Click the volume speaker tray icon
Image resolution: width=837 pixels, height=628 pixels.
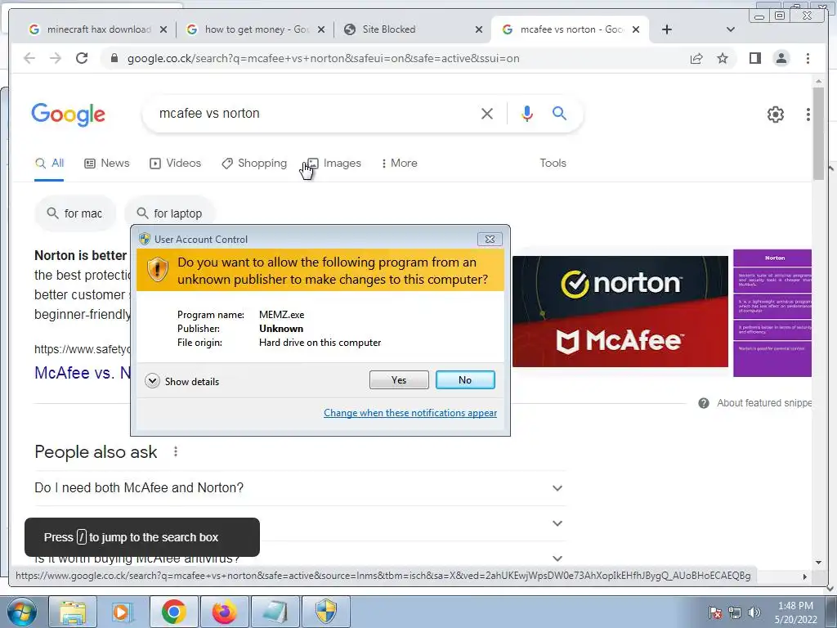754,612
